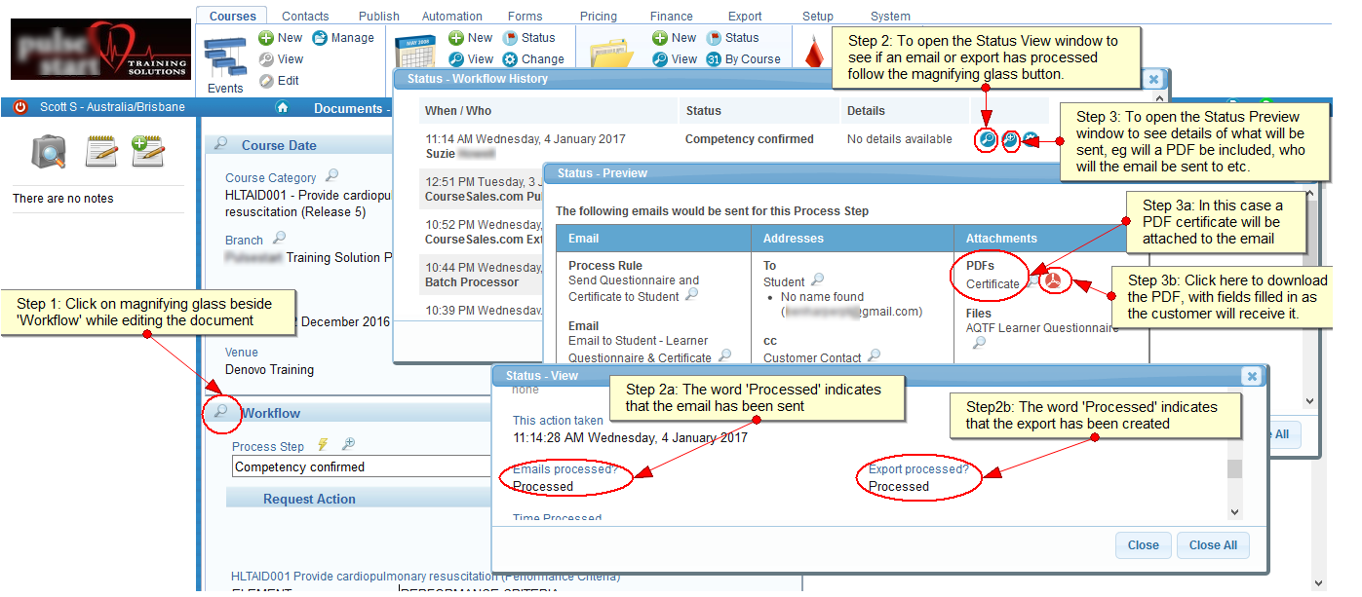1362x597 pixels.
Task: Click the main page scroll-down arrow
Action: (1318, 582)
